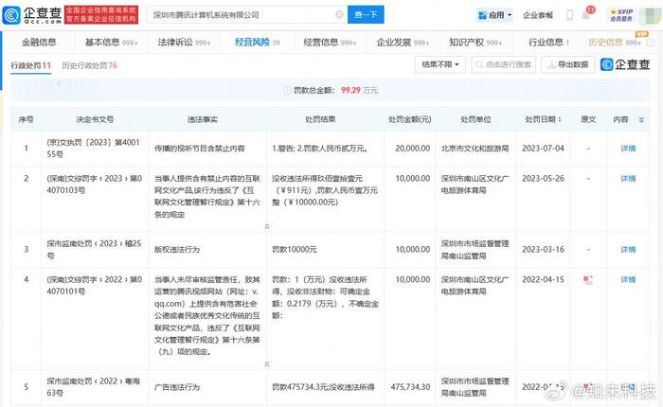View 详情 for the 2023-07-04 penalty
Screen dimensions: 663x407
point(627,149)
